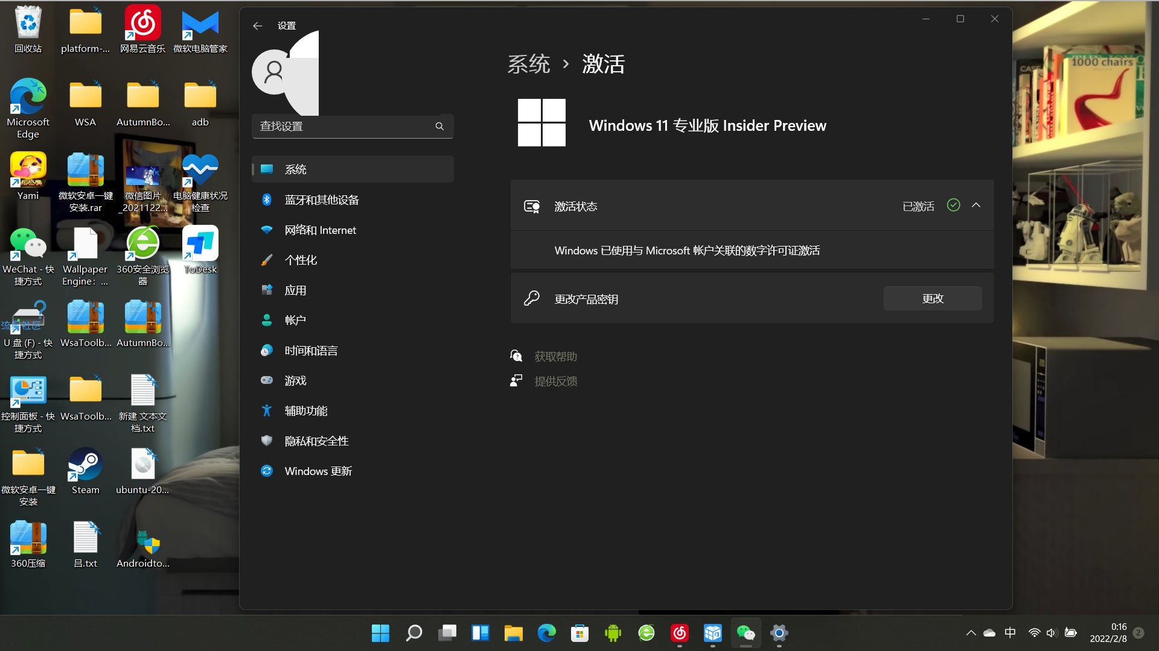Image resolution: width=1159 pixels, height=651 pixels.
Task: Open the Windows Sandbox-like box icon on taskbar
Action: click(x=713, y=633)
